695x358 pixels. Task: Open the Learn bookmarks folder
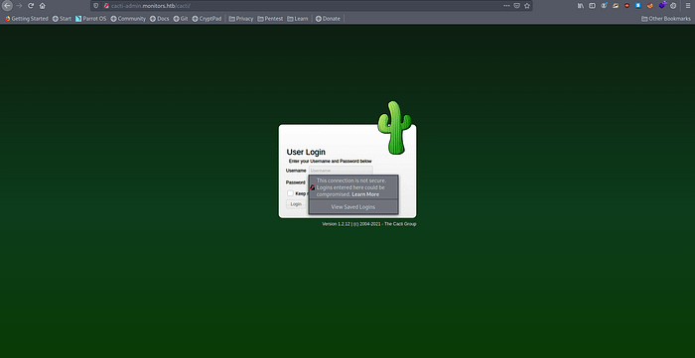pyautogui.click(x=298, y=19)
